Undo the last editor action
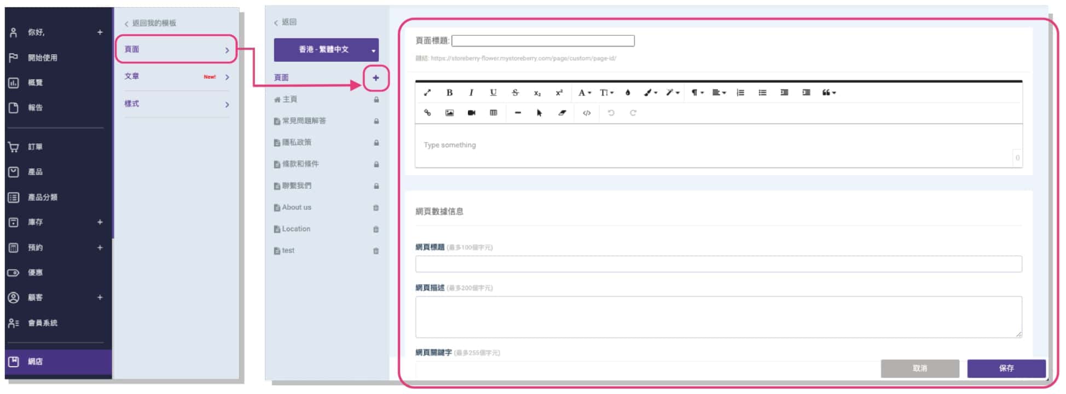Viewport: 1066px width, 394px height. 611,113
